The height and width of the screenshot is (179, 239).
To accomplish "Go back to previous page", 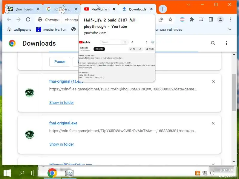I will pos(9,19).
